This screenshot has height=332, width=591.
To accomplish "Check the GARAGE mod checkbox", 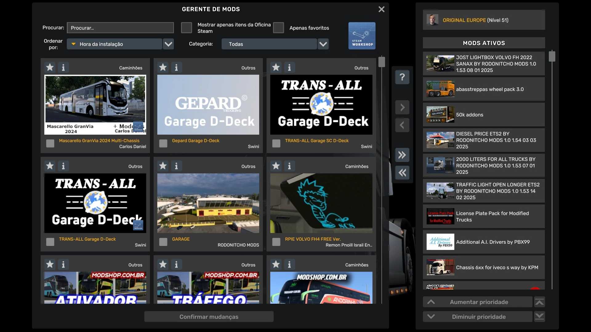I will tap(163, 242).
